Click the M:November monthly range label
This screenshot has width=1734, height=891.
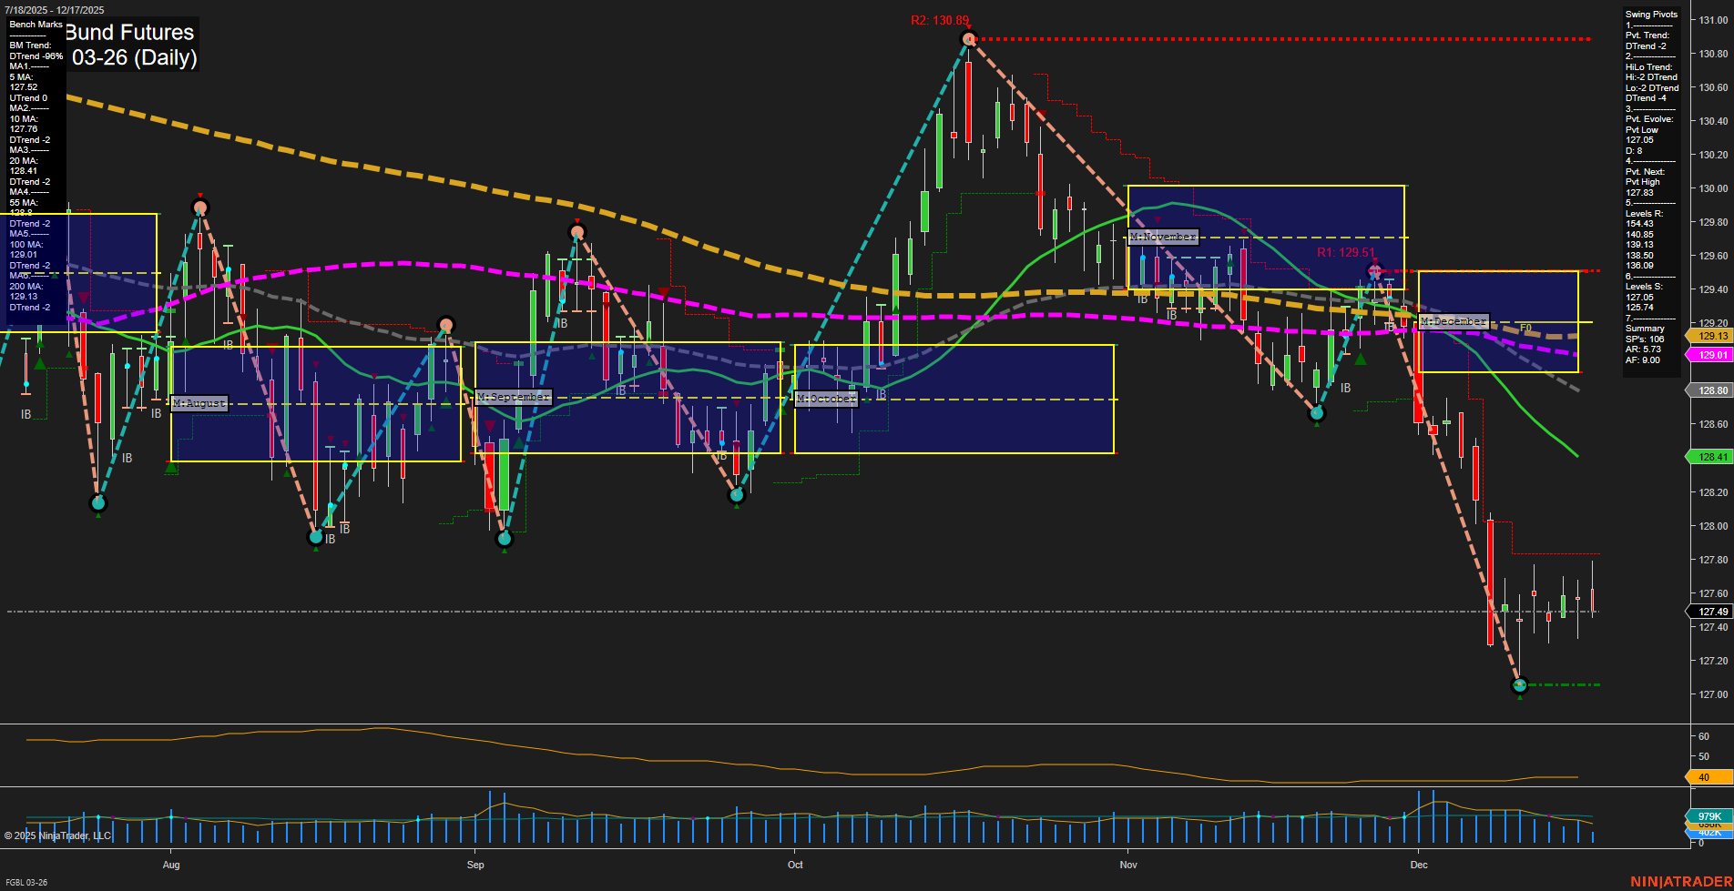[x=1163, y=237]
